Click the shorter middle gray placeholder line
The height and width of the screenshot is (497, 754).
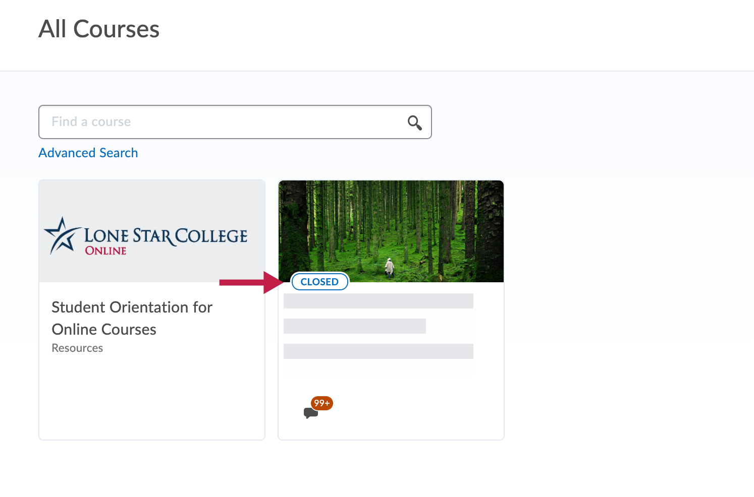coord(354,326)
